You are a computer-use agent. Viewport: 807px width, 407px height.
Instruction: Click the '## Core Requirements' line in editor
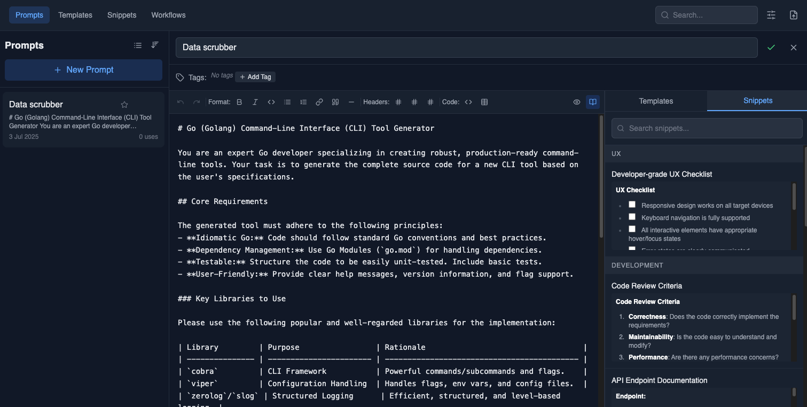223,201
